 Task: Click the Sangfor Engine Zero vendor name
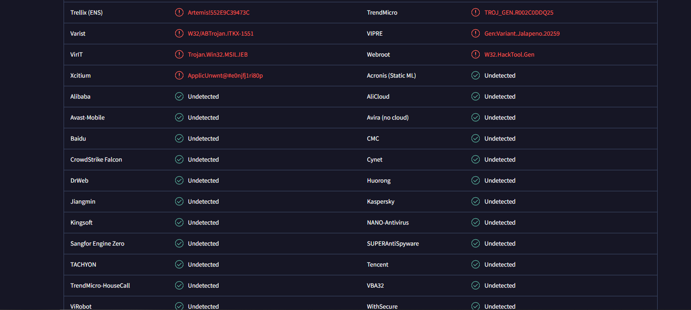tap(97, 244)
